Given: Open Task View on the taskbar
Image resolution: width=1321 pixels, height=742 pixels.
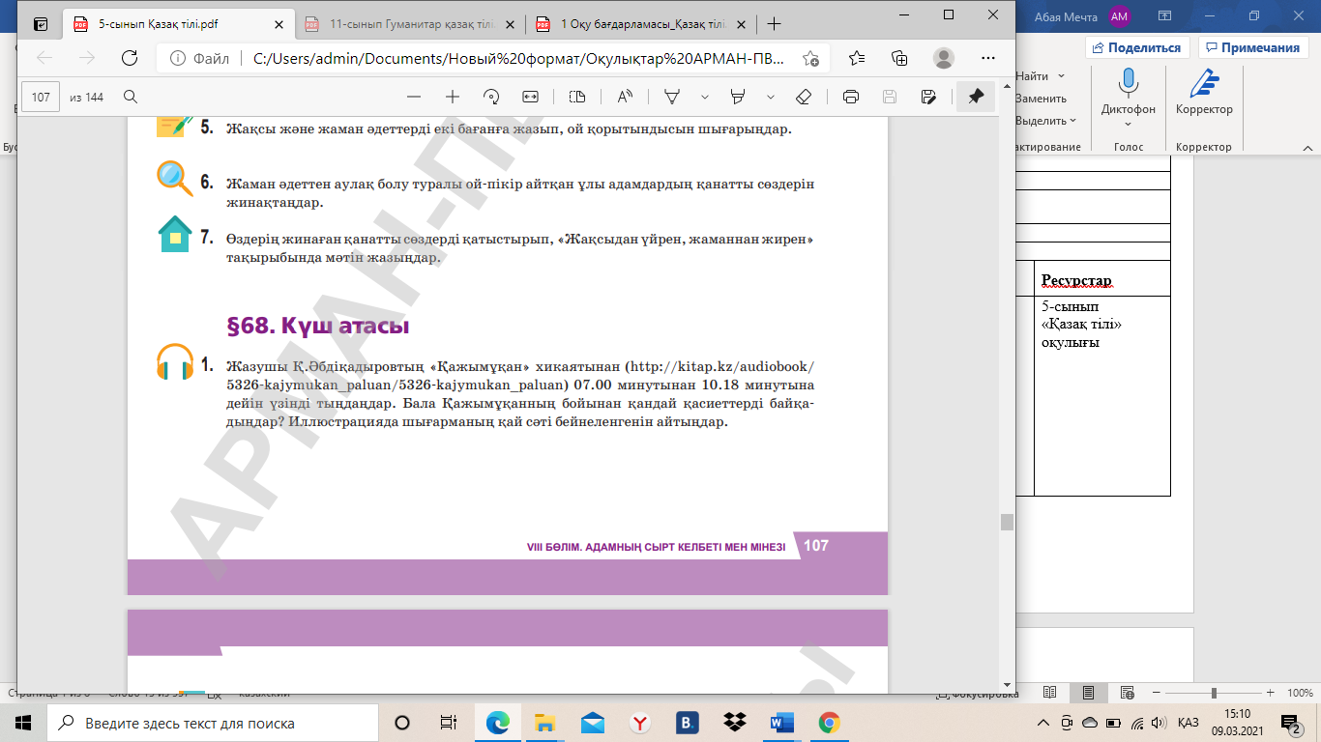Looking at the screenshot, I should point(448,723).
